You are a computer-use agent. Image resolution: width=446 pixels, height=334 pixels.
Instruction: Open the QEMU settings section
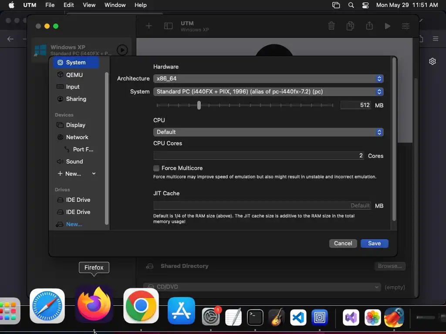coord(74,75)
